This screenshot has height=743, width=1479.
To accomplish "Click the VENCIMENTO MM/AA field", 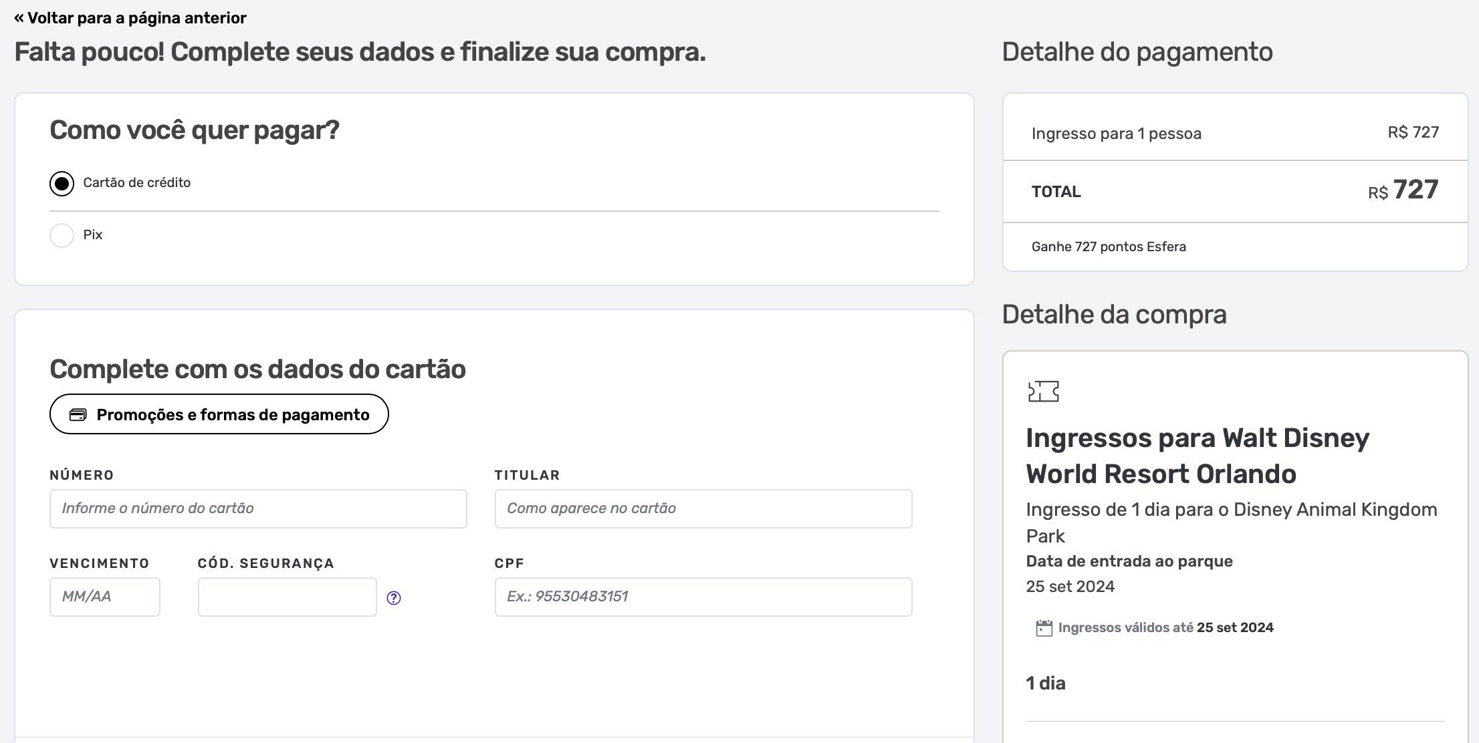I will (105, 597).
